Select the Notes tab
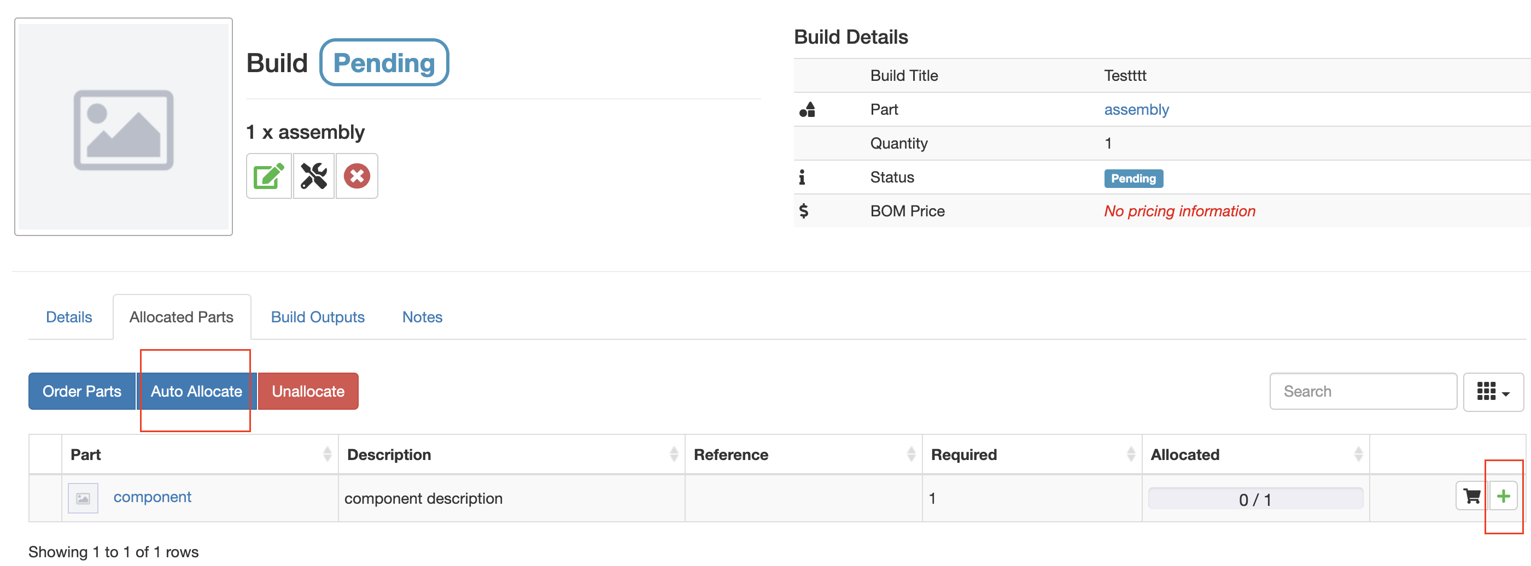 [422, 316]
